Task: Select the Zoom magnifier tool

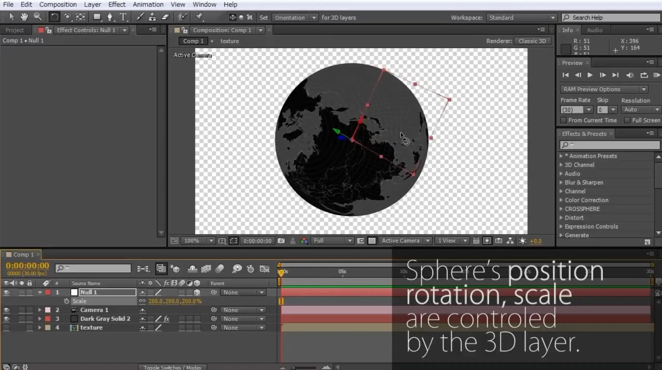Action: [x=38, y=17]
